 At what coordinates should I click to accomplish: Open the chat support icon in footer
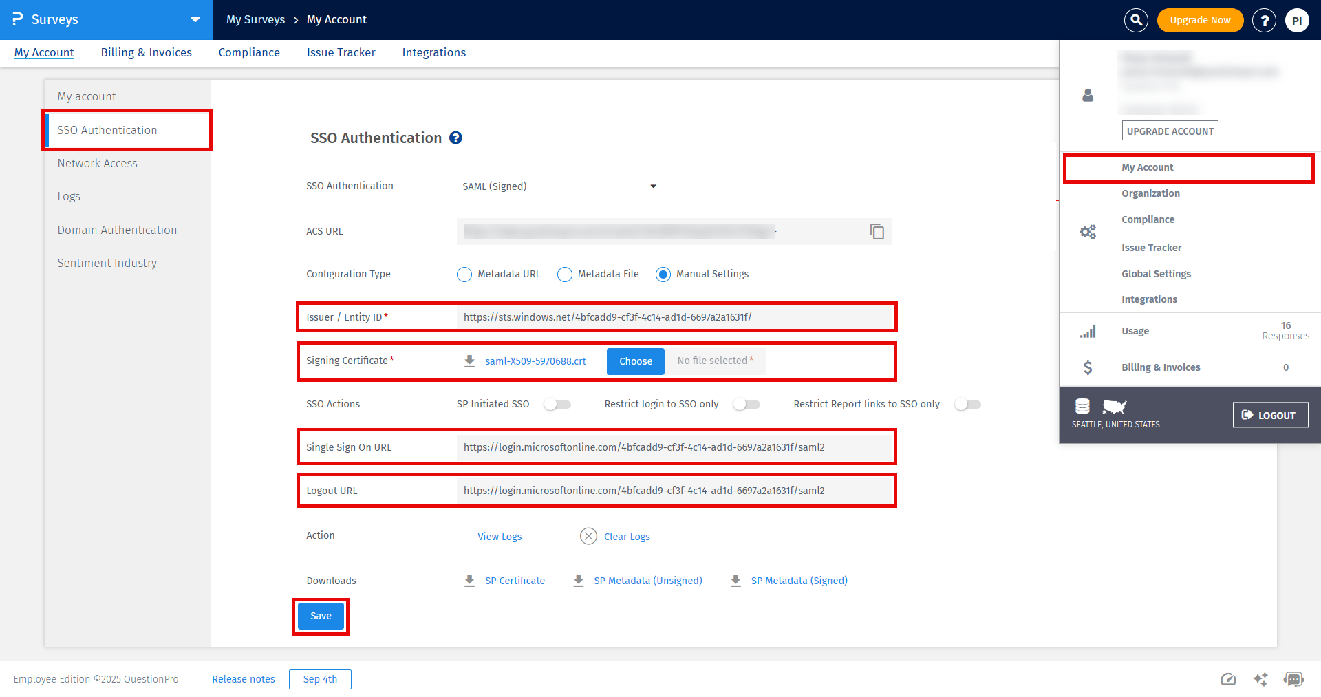[1293, 680]
